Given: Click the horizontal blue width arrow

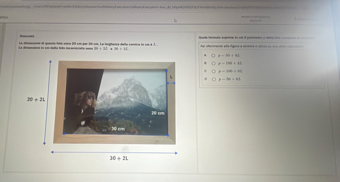Looking at the screenshot, I should [x=114, y=152].
